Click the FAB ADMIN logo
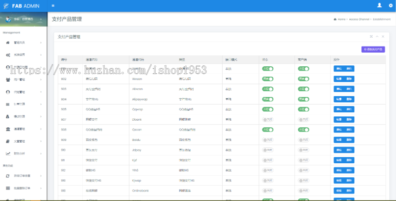 22,6
